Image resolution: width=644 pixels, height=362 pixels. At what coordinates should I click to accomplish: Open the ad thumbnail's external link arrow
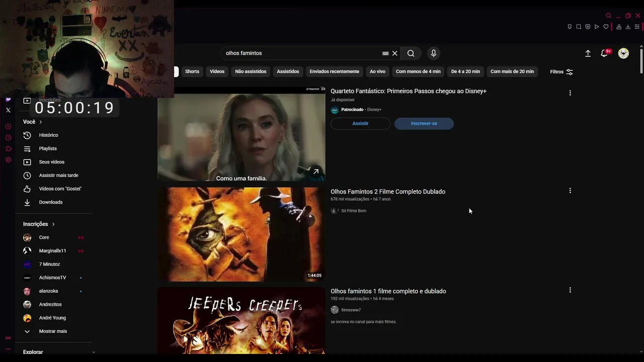tap(316, 171)
